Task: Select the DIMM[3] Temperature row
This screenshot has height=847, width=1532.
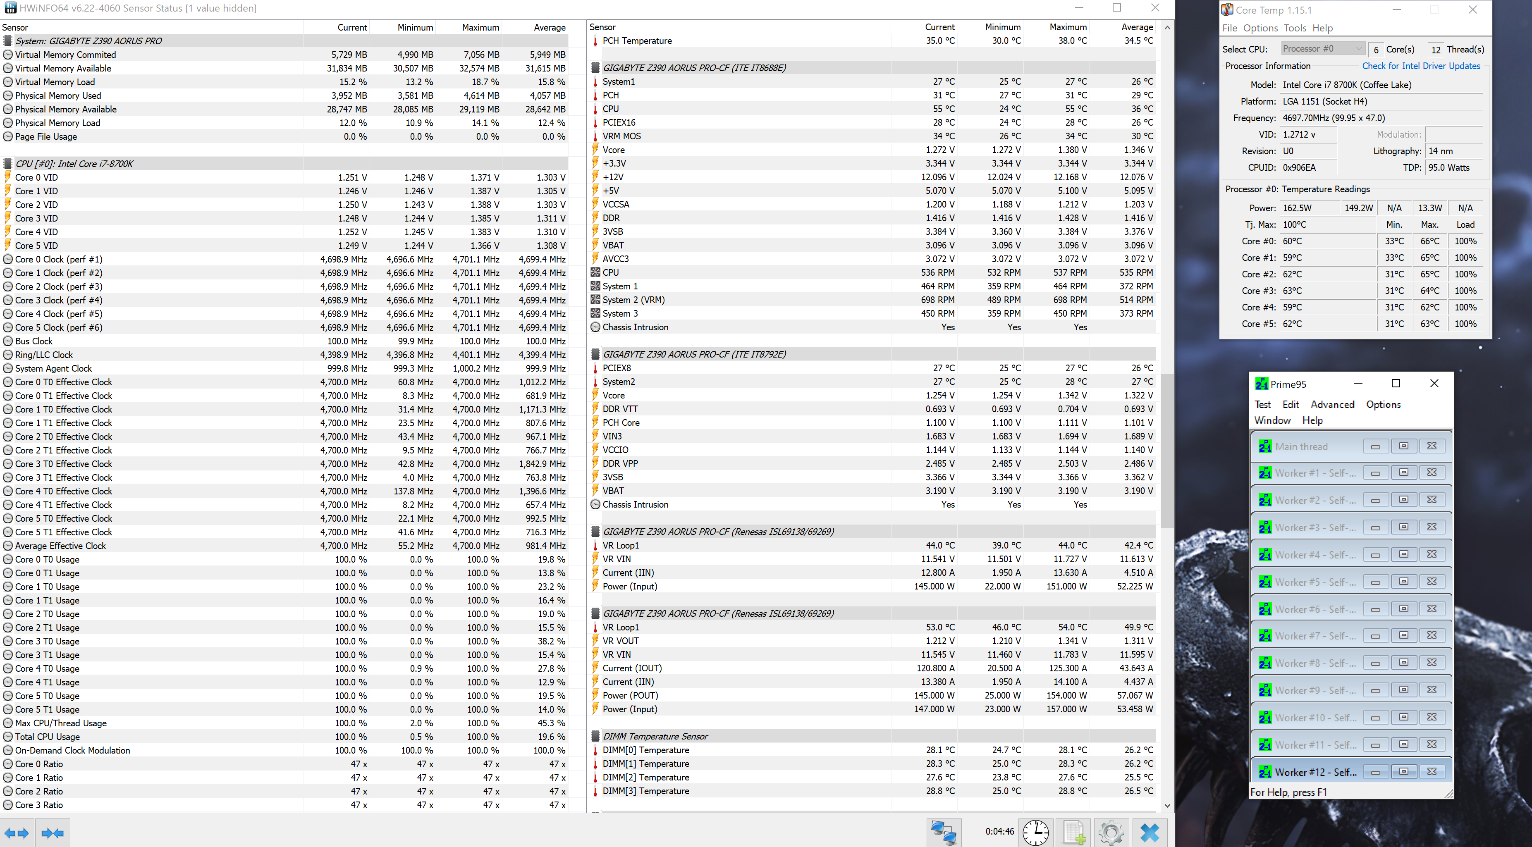Action: coord(872,791)
